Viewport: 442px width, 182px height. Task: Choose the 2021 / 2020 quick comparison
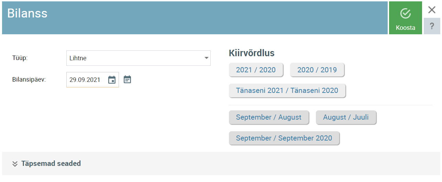click(256, 70)
